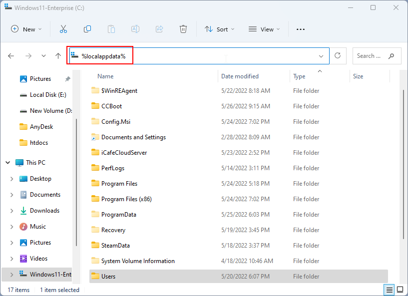Open the View dropdown menu
The width and height of the screenshot is (408, 296).
coord(264,29)
